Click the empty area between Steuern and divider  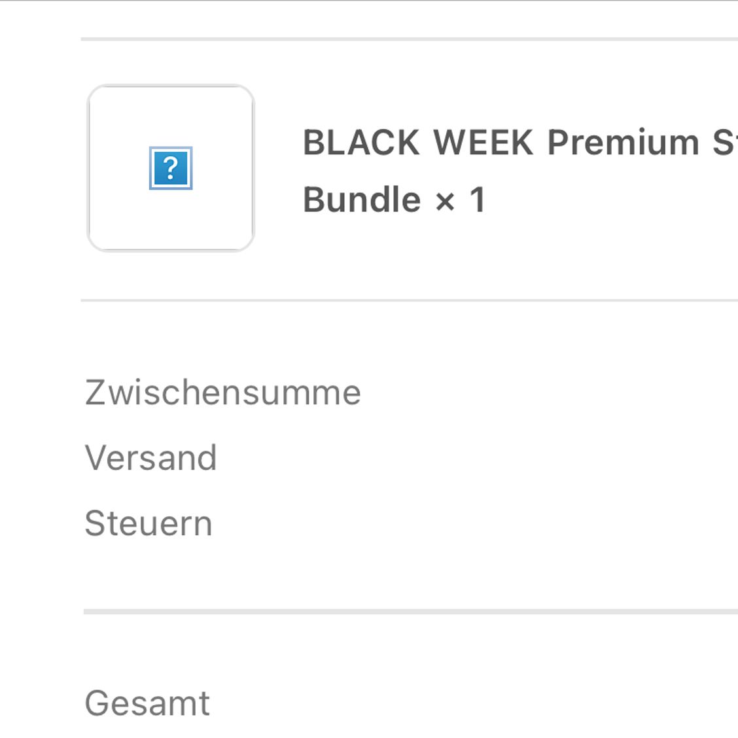coord(410,573)
